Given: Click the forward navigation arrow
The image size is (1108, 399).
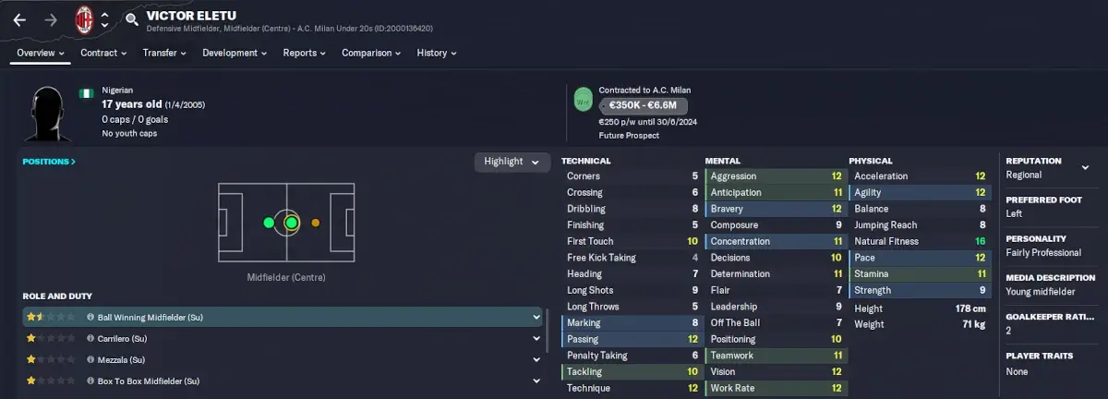Looking at the screenshot, I should coord(52,18).
